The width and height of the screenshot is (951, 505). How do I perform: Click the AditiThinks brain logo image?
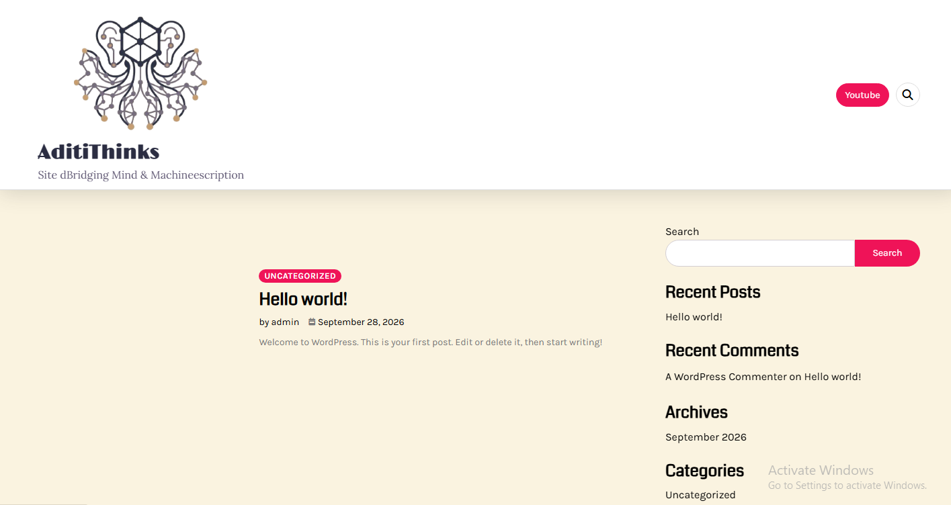(x=140, y=73)
